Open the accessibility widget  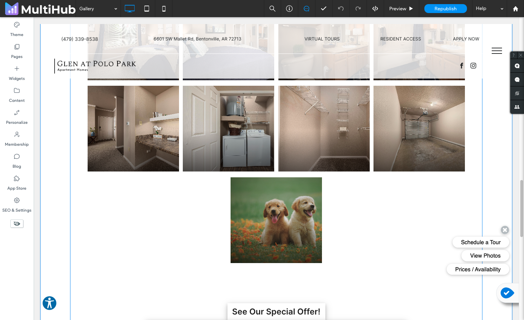pyautogui.click(x=49, y=303)
